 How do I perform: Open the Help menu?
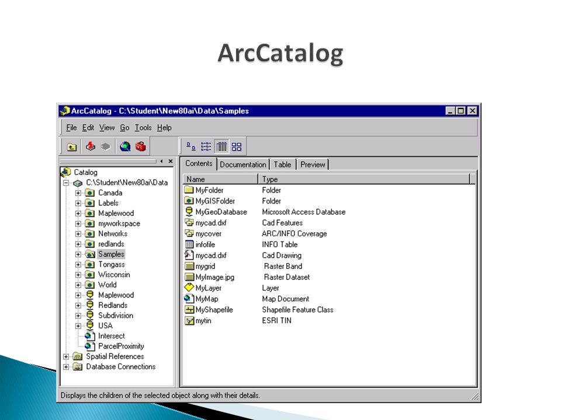tap(164, 128)
